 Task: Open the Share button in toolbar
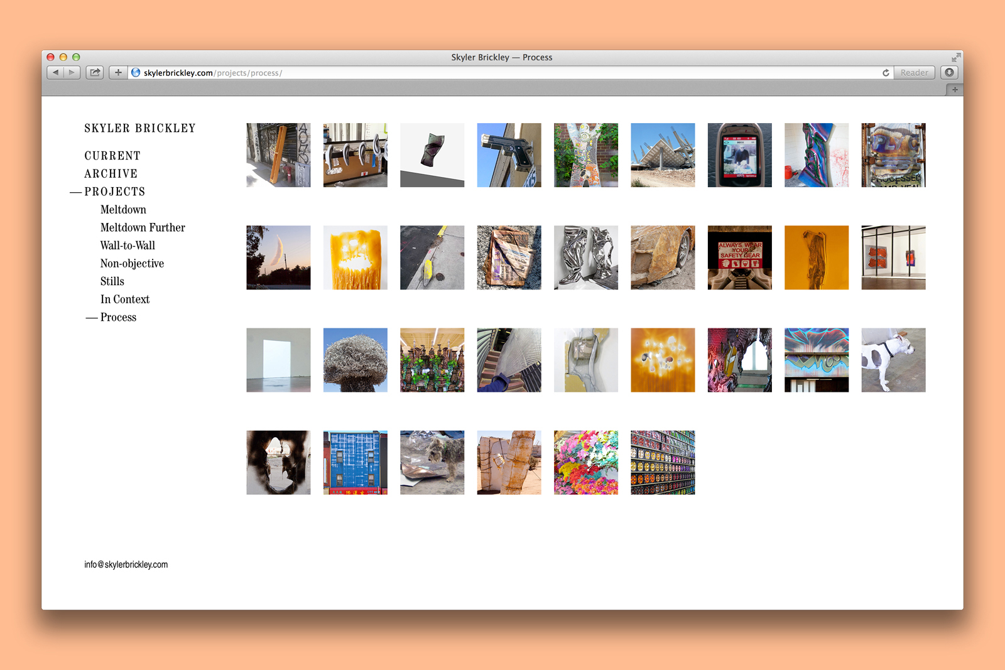pyautogui.click(x=95, y=73)
